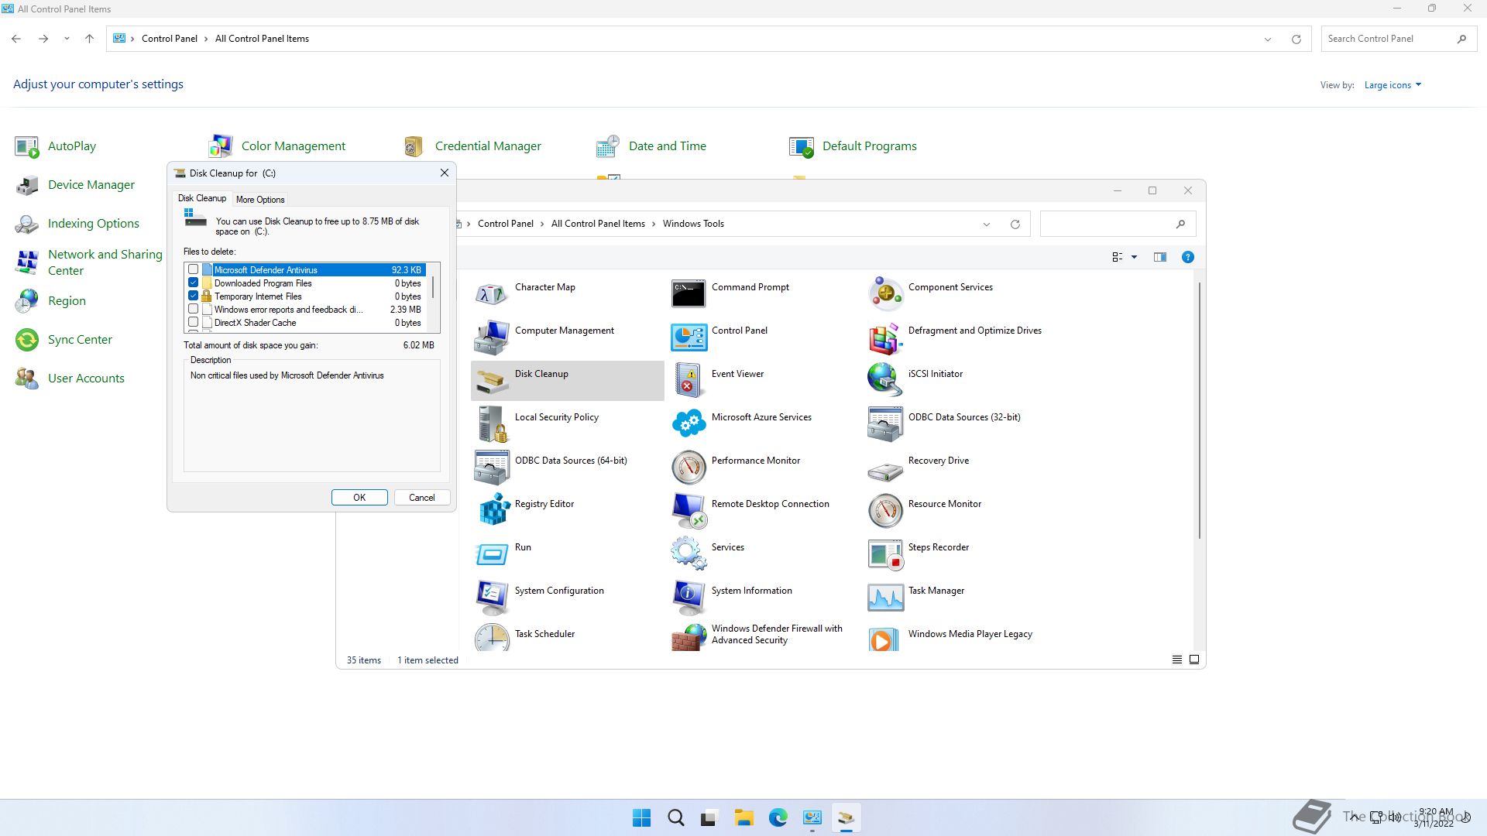Open Credential Manager link
Screen dimensions: 1487x836
pyautogui.click(x=488, y=146)
